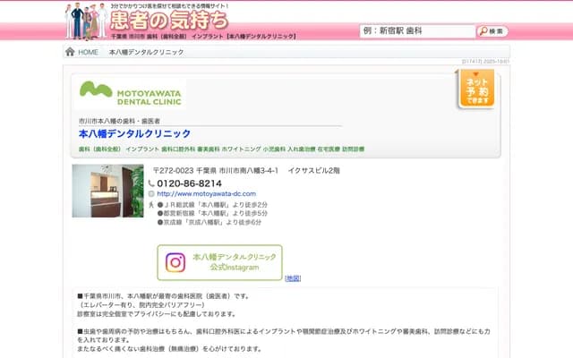This screenshot has height=358, width=573.
Task: Click the globe icon beside the website URL
Action: (150, 193)
